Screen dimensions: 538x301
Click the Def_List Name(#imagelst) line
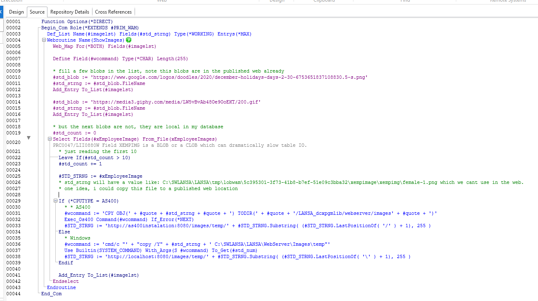coord(149,34)
